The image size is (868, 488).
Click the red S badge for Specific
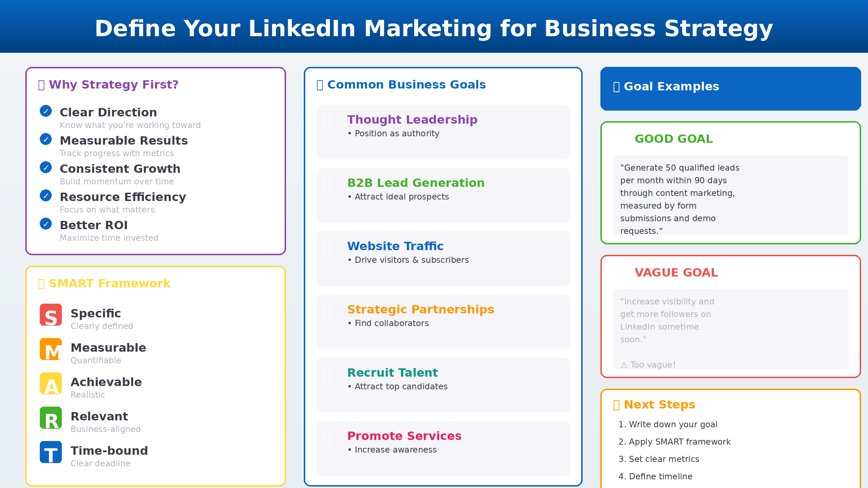tap(51, 315)
